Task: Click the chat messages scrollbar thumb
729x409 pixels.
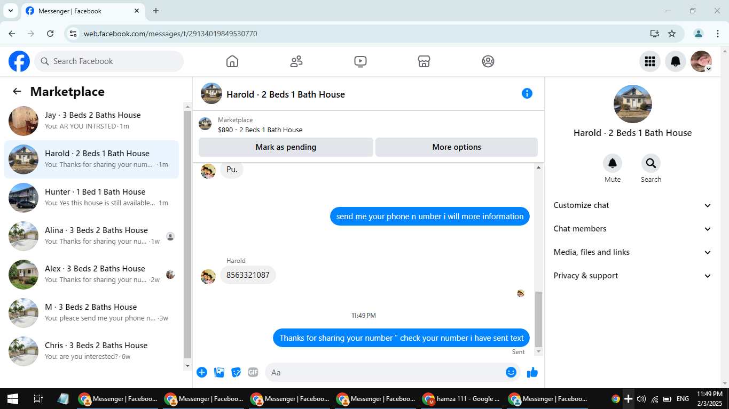Action: 538,319
